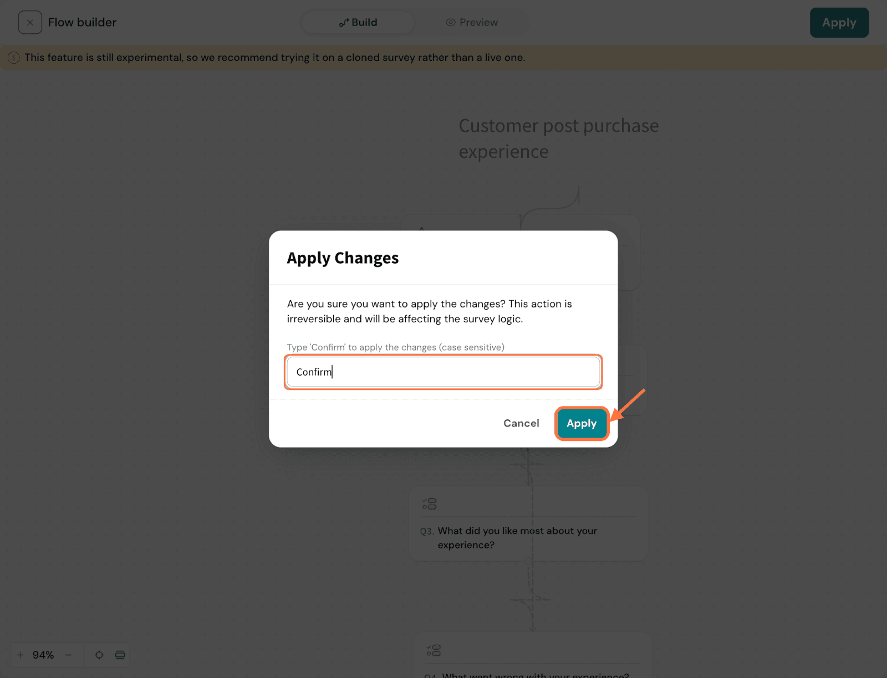Click the zoom in plus icon
The width and height of the screenshot is (887, 678).
click(20, 655)
